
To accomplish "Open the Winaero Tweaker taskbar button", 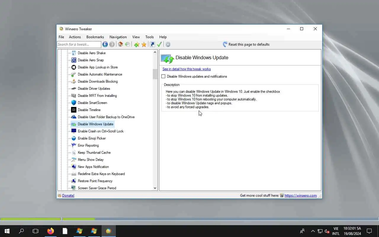I will 108,231.
